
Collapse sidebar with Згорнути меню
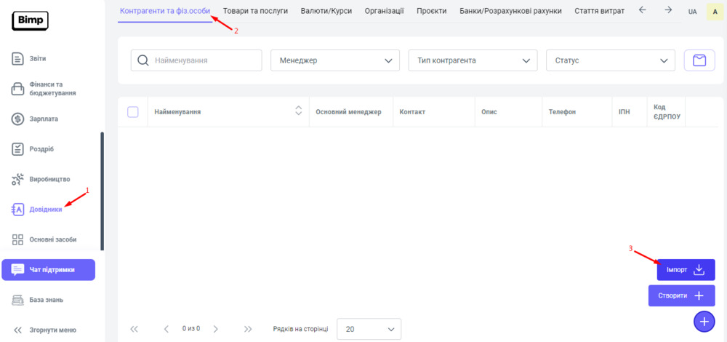(45, 330)
